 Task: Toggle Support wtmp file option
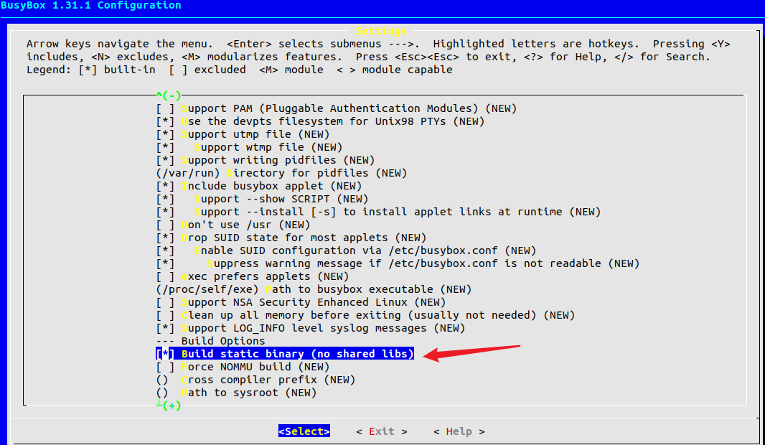(249, 147)
